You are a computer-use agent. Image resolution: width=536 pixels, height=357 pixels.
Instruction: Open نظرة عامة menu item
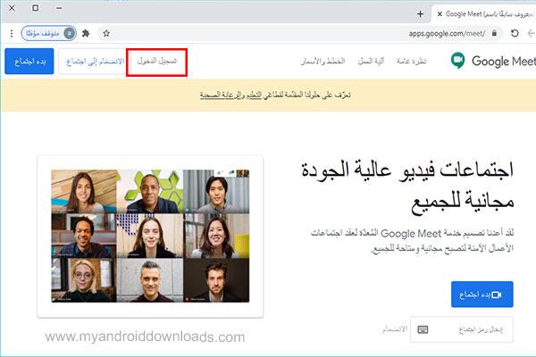pos(411,62)
